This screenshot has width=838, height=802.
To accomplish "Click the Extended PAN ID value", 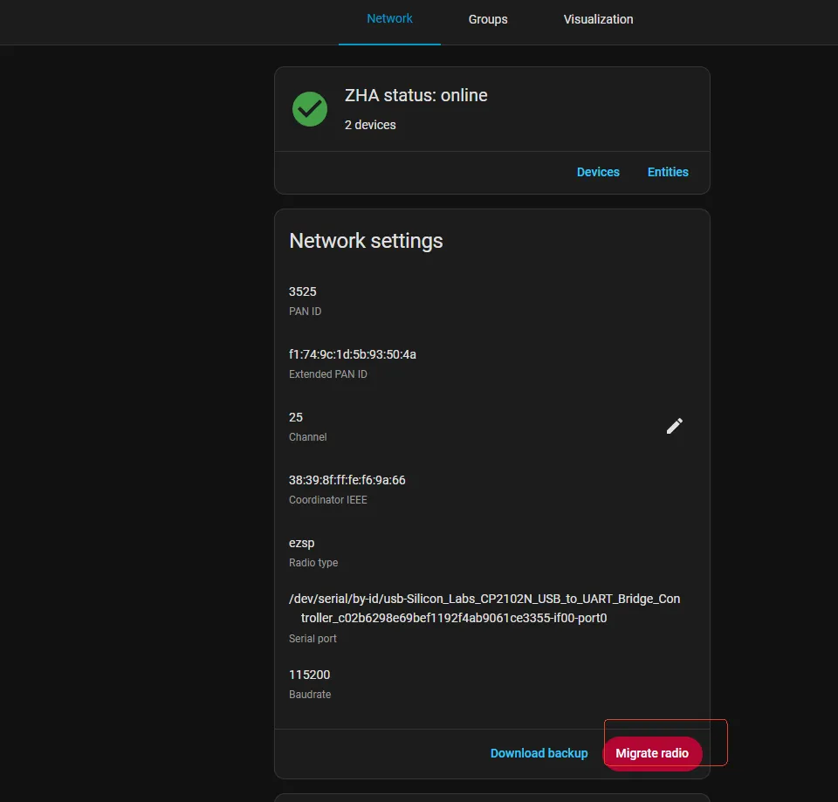I will point(352,354).
